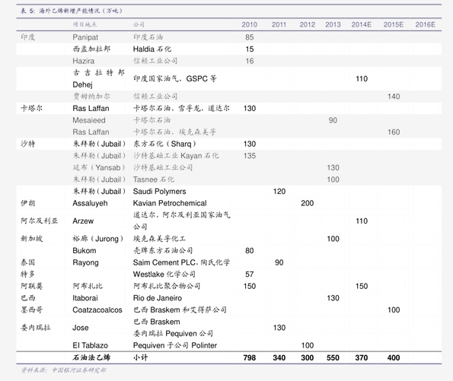Click the Mesaieed location cell

coord(89,120)
